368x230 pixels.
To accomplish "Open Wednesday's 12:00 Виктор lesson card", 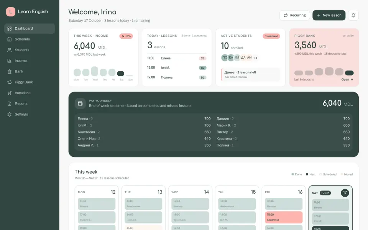I will point(190,204).
